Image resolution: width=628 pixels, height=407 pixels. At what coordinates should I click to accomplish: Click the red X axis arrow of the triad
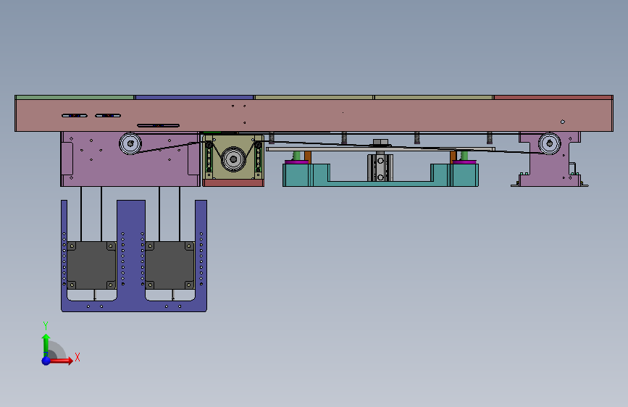(62, 361)
